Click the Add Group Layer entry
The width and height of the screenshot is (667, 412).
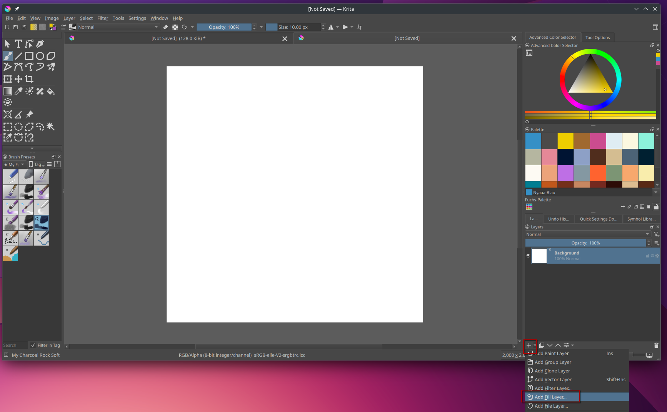pos(553,362)
